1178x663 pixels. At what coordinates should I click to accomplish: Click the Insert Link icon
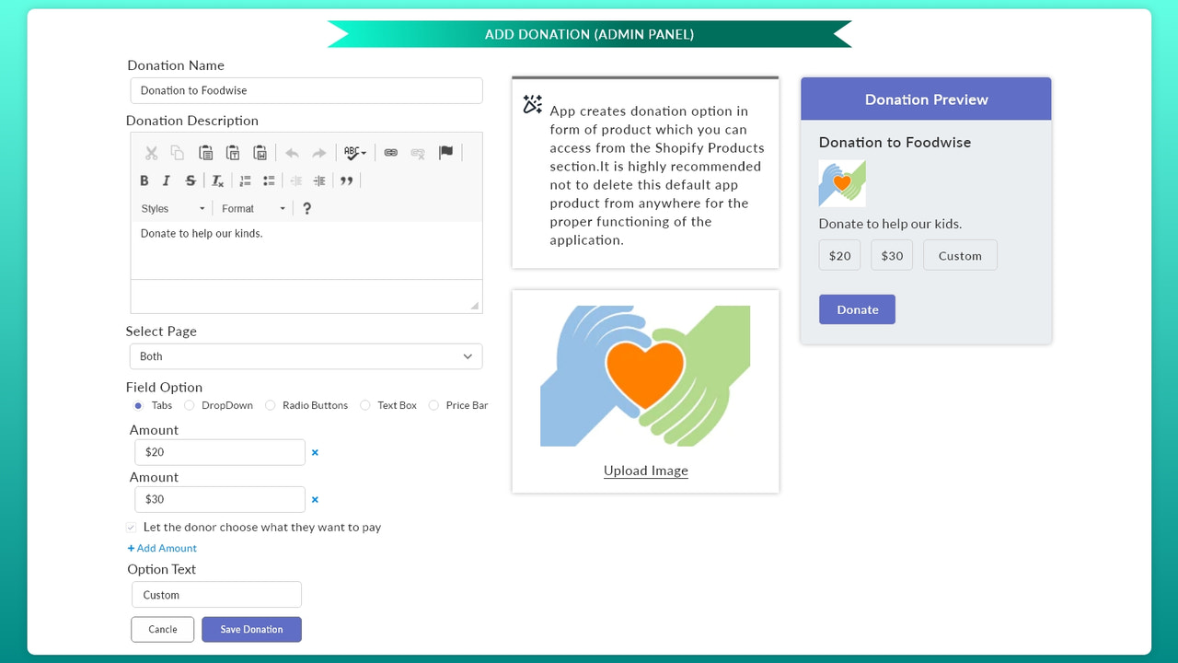click(x=391, y=152)
